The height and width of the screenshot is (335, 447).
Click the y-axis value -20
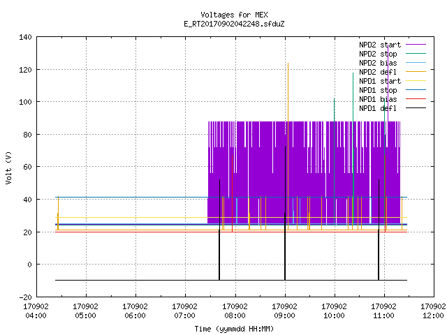pos(25,297)
